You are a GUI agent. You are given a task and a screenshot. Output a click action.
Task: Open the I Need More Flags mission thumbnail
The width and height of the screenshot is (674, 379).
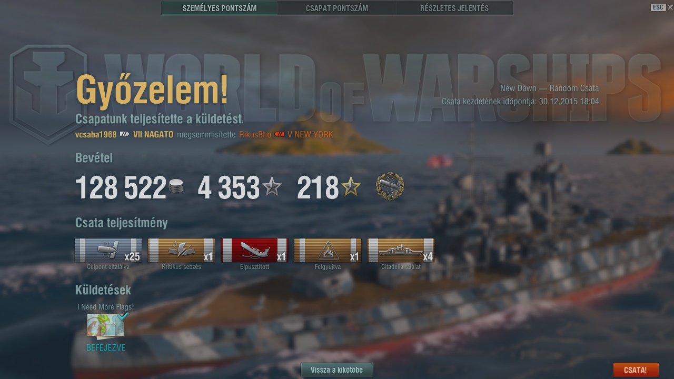point(106,326)
